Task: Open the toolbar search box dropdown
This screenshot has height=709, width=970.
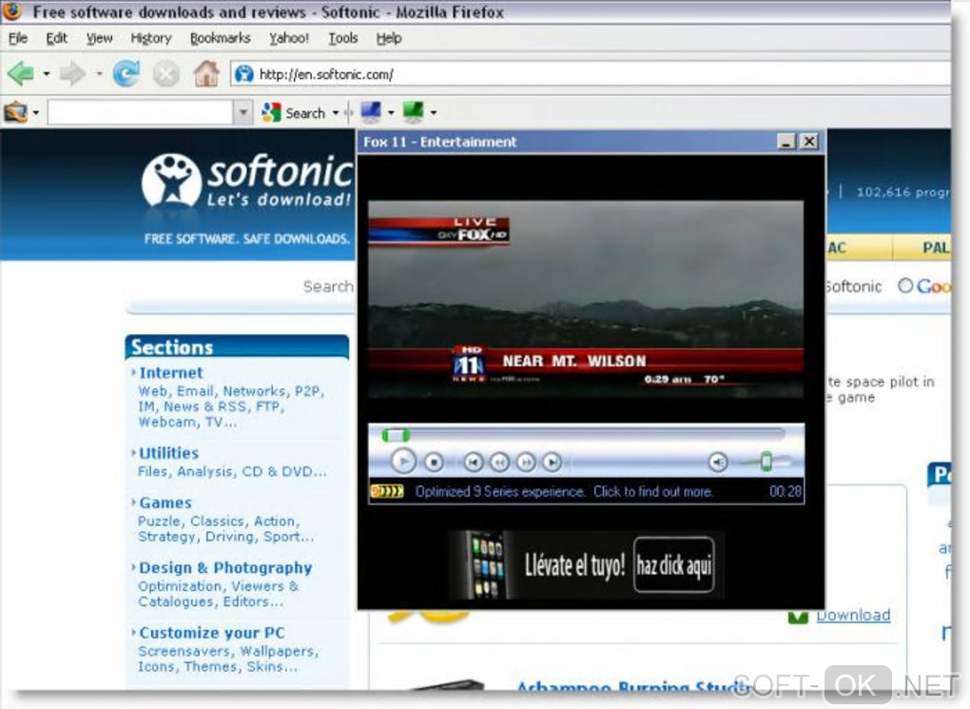Action: 243,112
